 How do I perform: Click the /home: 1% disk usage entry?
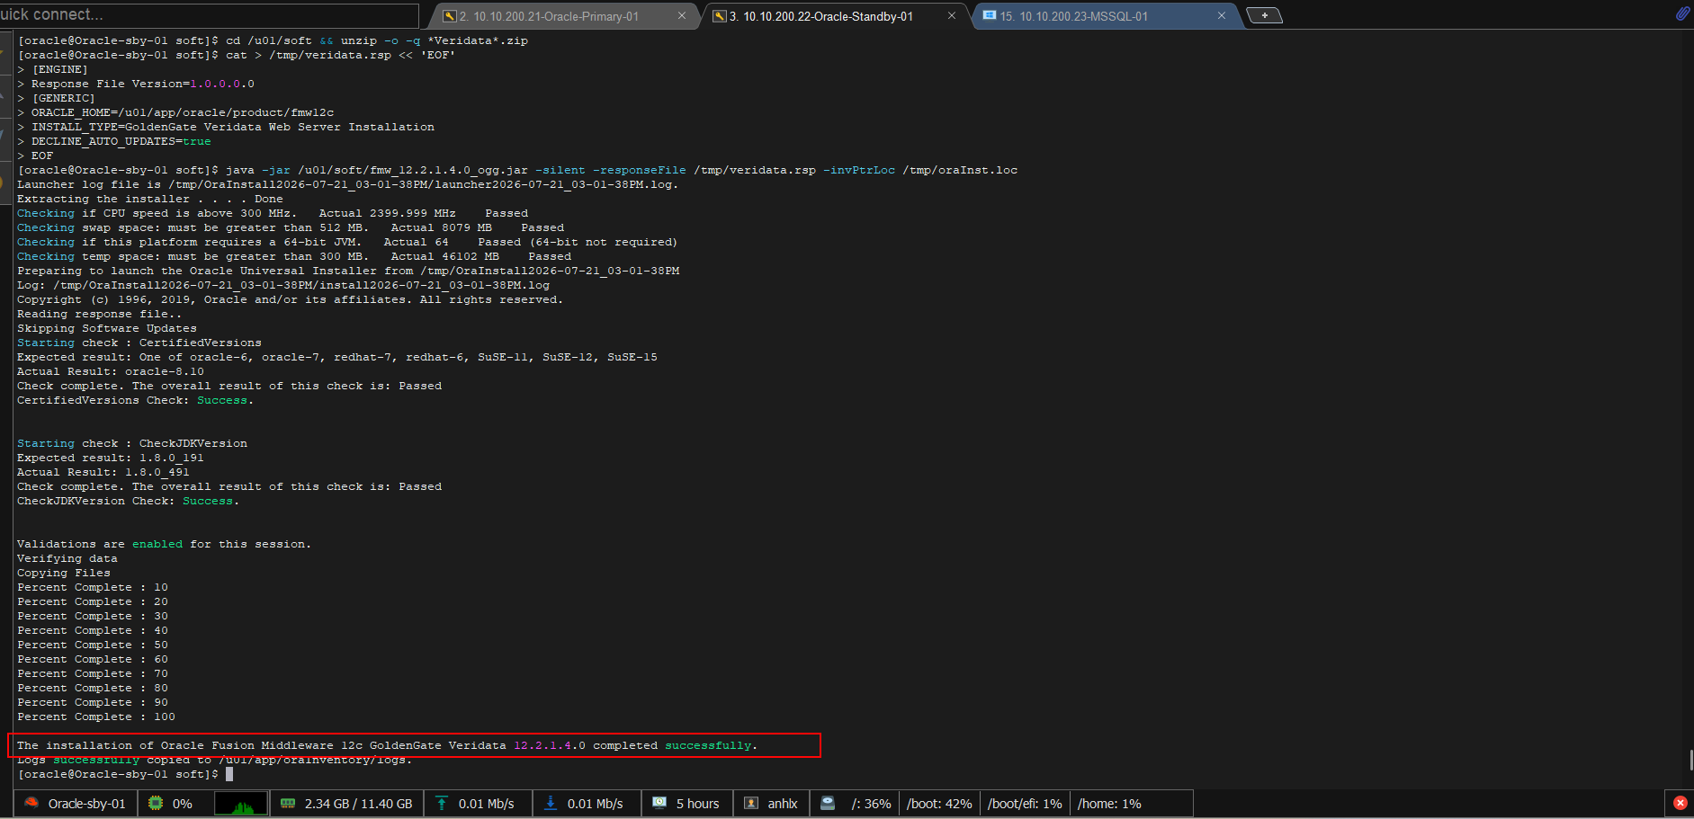click(1109, 804)
